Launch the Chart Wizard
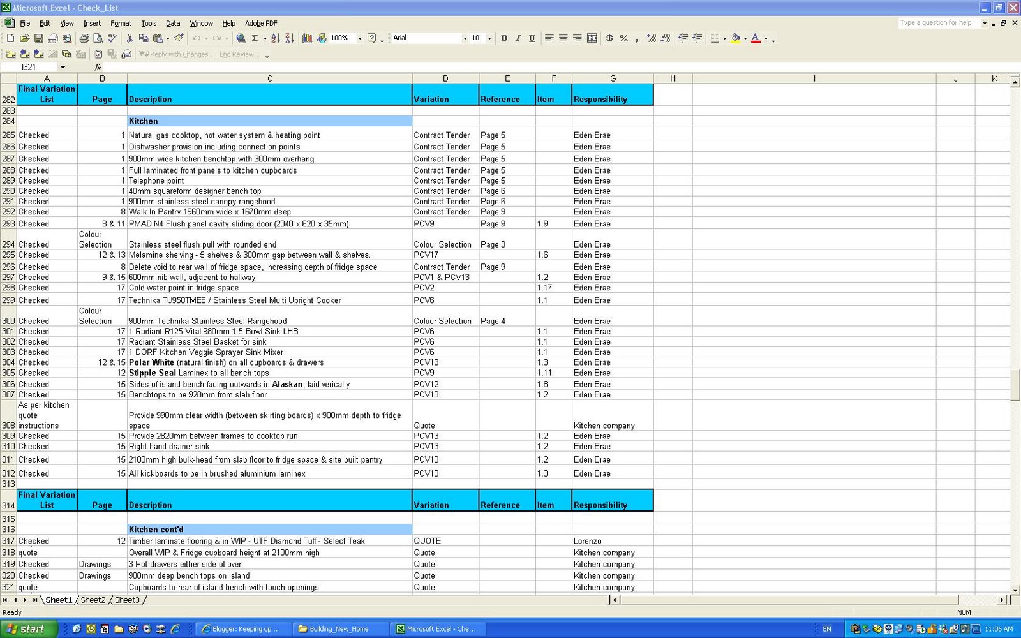The image size is (1021, 638). pos(307,38)
